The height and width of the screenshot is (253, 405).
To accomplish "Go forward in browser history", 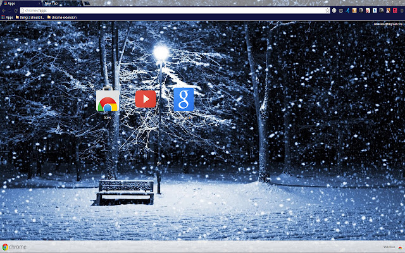I will [9, 11].
